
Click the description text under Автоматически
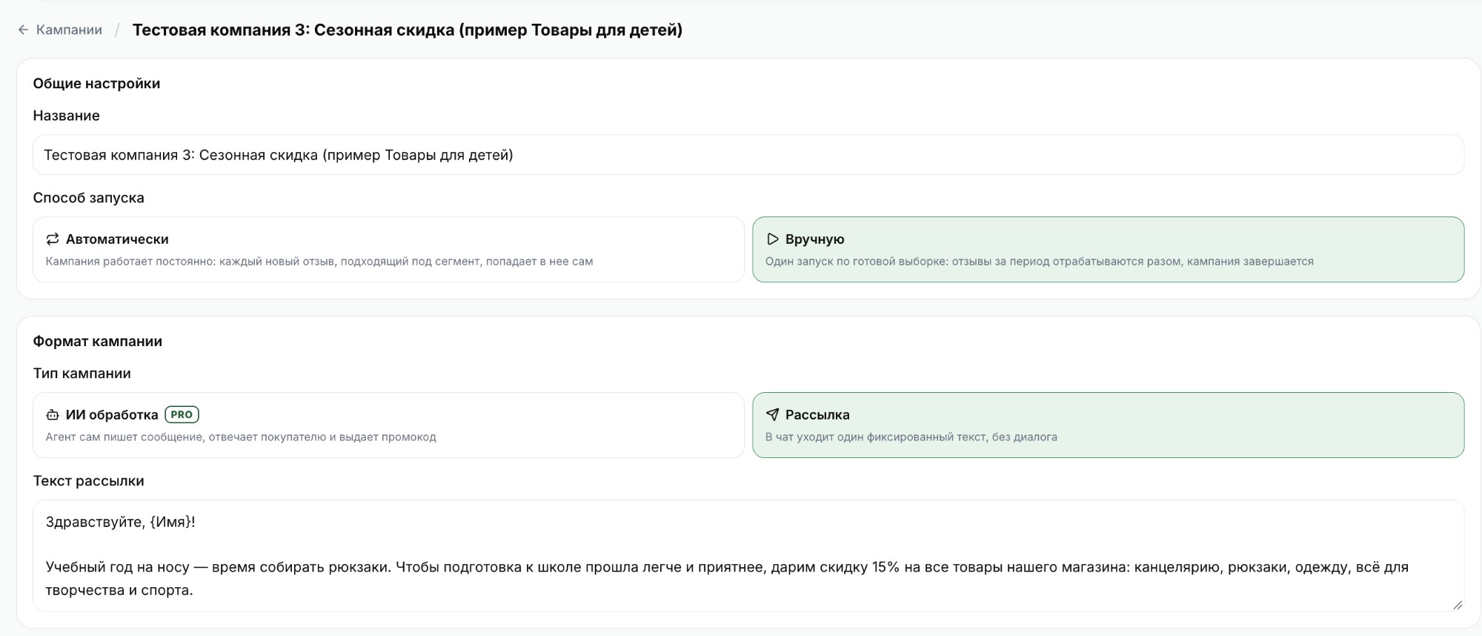(x=319, y=261)
